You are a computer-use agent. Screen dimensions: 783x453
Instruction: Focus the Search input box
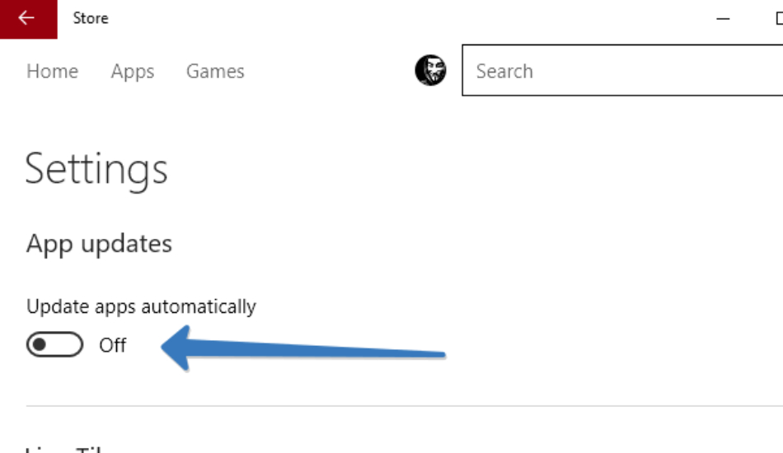(x=622, y=70)
